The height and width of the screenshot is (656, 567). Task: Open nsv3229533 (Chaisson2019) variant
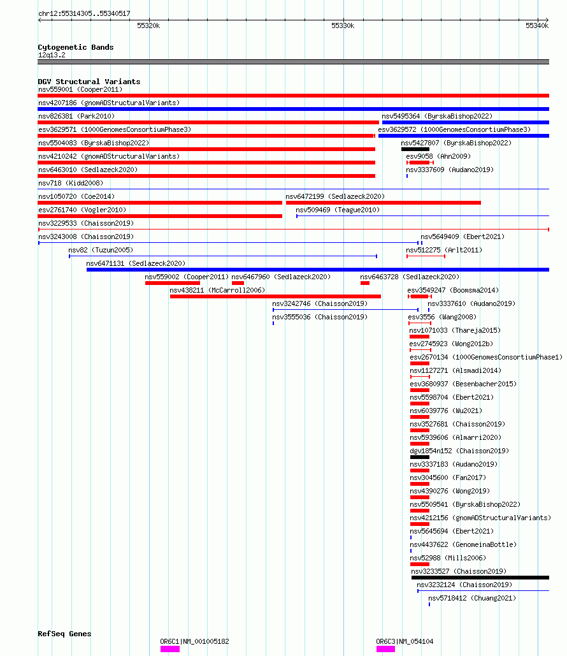pyautogui.click(x=86, y=223)
